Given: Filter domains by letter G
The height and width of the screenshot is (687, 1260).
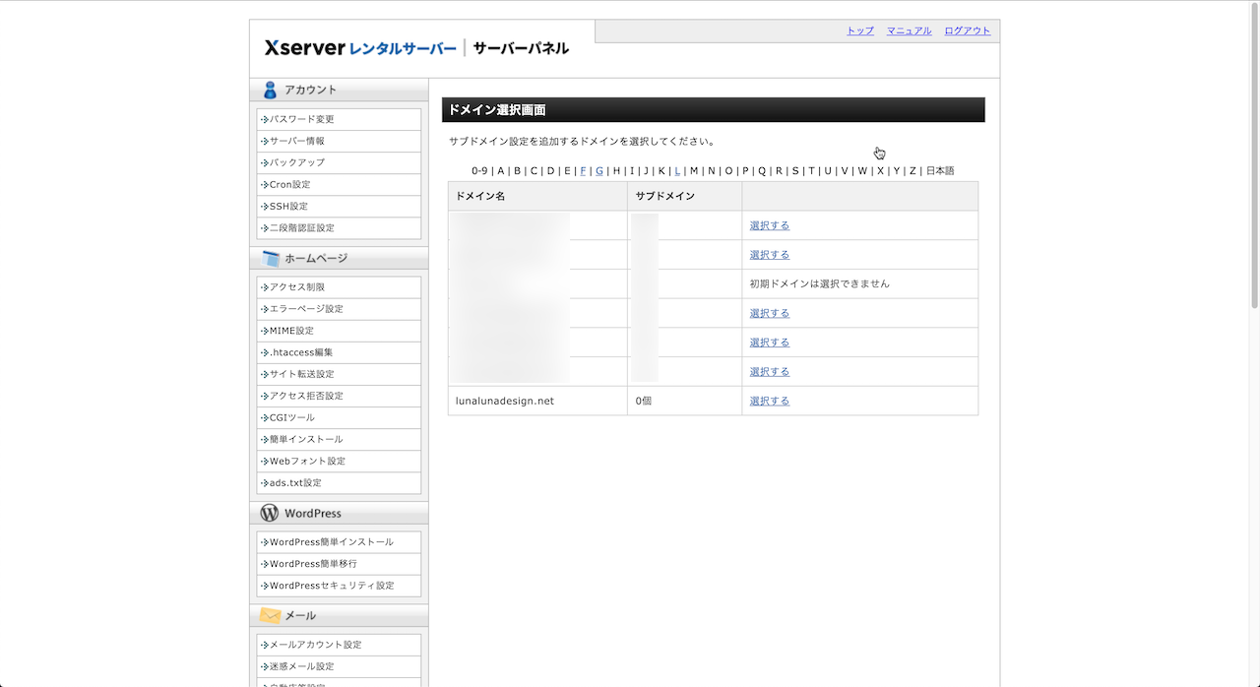Looking at the screenshot, I should click(x=599, y=171).
